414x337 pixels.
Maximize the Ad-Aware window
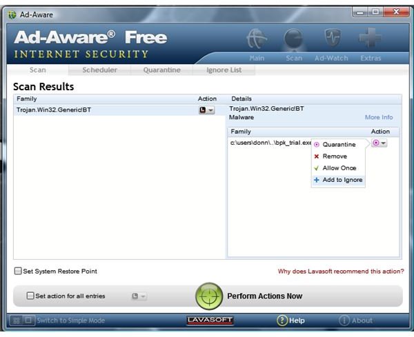[x=375, y=12]
